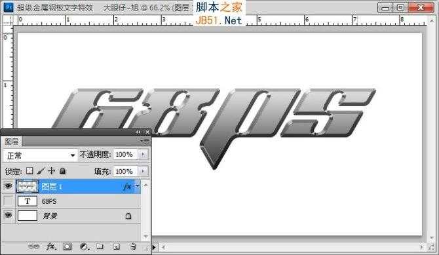Click the lock image pixels brush icon
439x255 pixels.
click(41, 170)
